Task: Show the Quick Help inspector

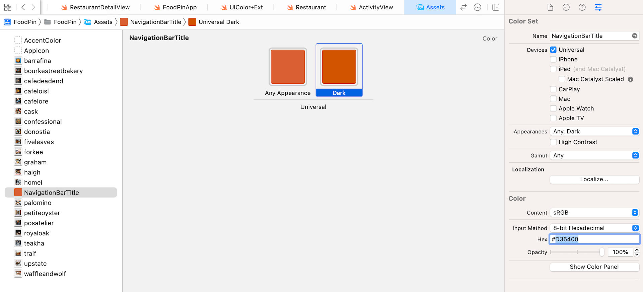Action: 582,7
